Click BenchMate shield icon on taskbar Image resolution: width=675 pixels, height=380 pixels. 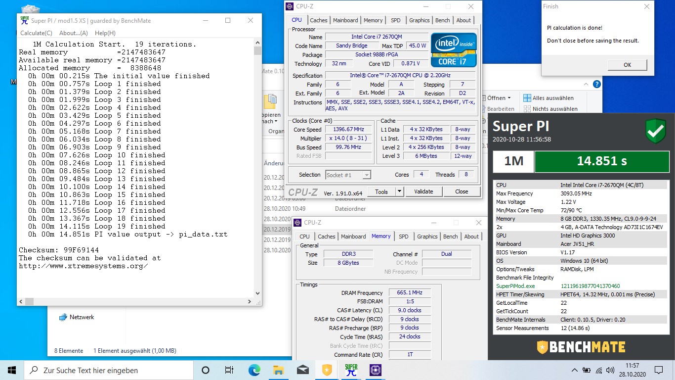coord(327,370)
